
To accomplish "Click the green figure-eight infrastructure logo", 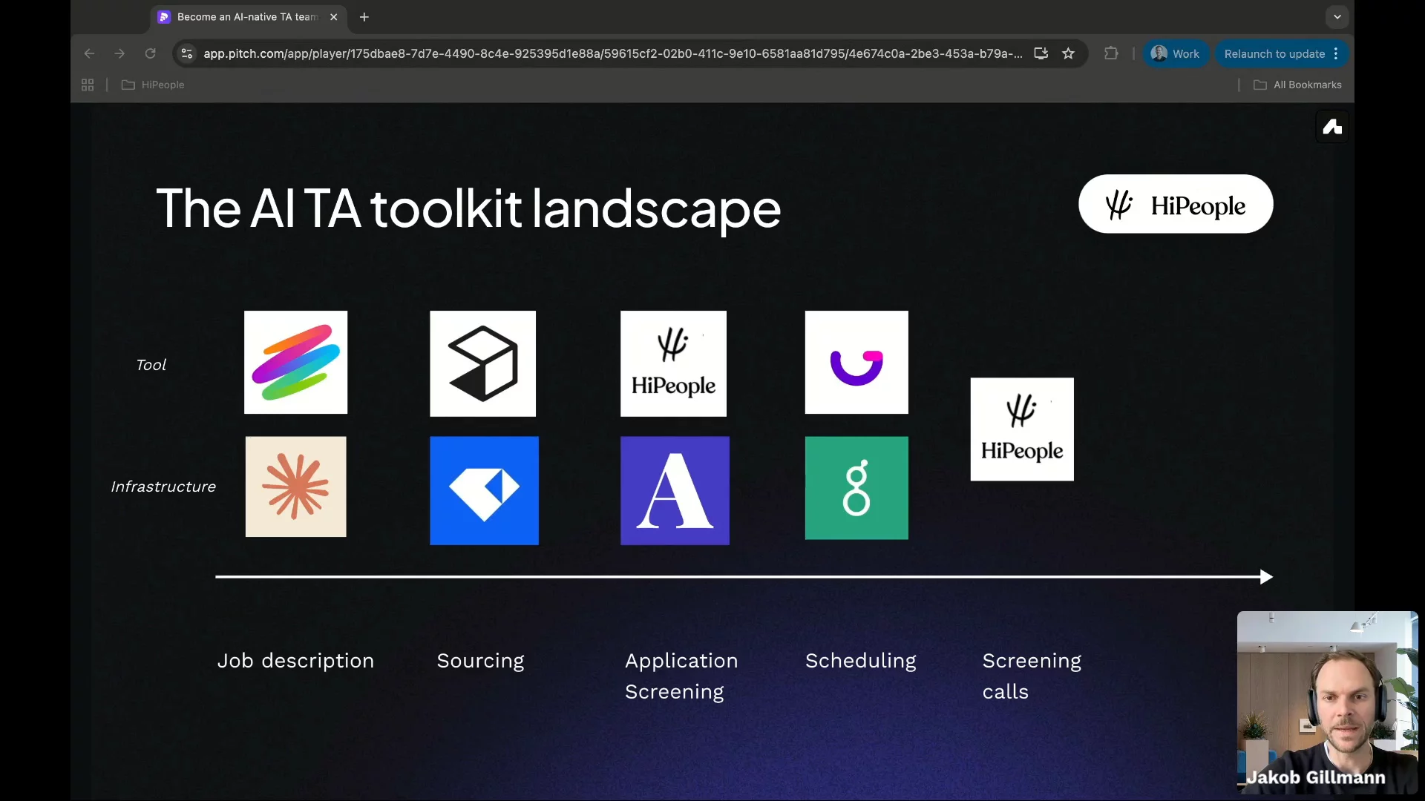I will [x=856, y=487].
